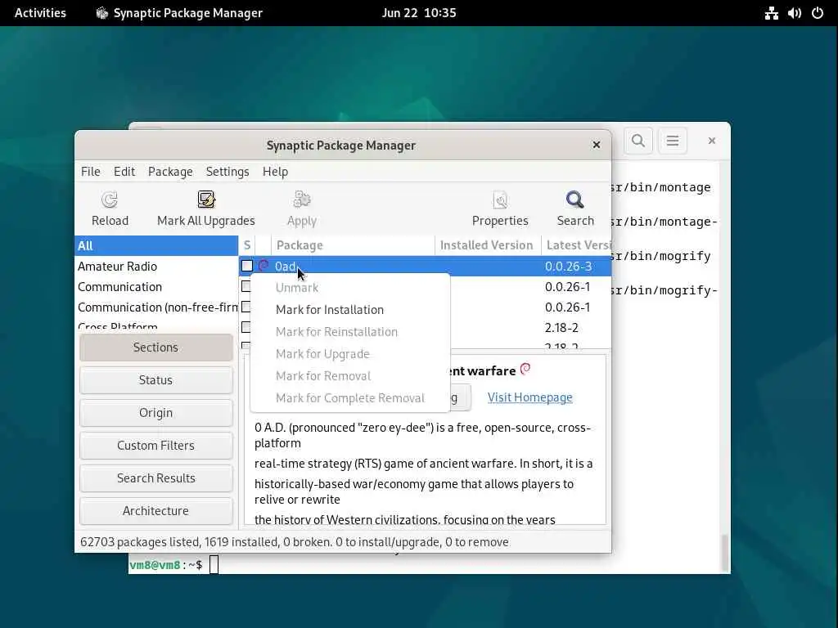Viewport: 838px width, 628px height.
Task: Click the Custom Filters button
Action: pos(156,446)
